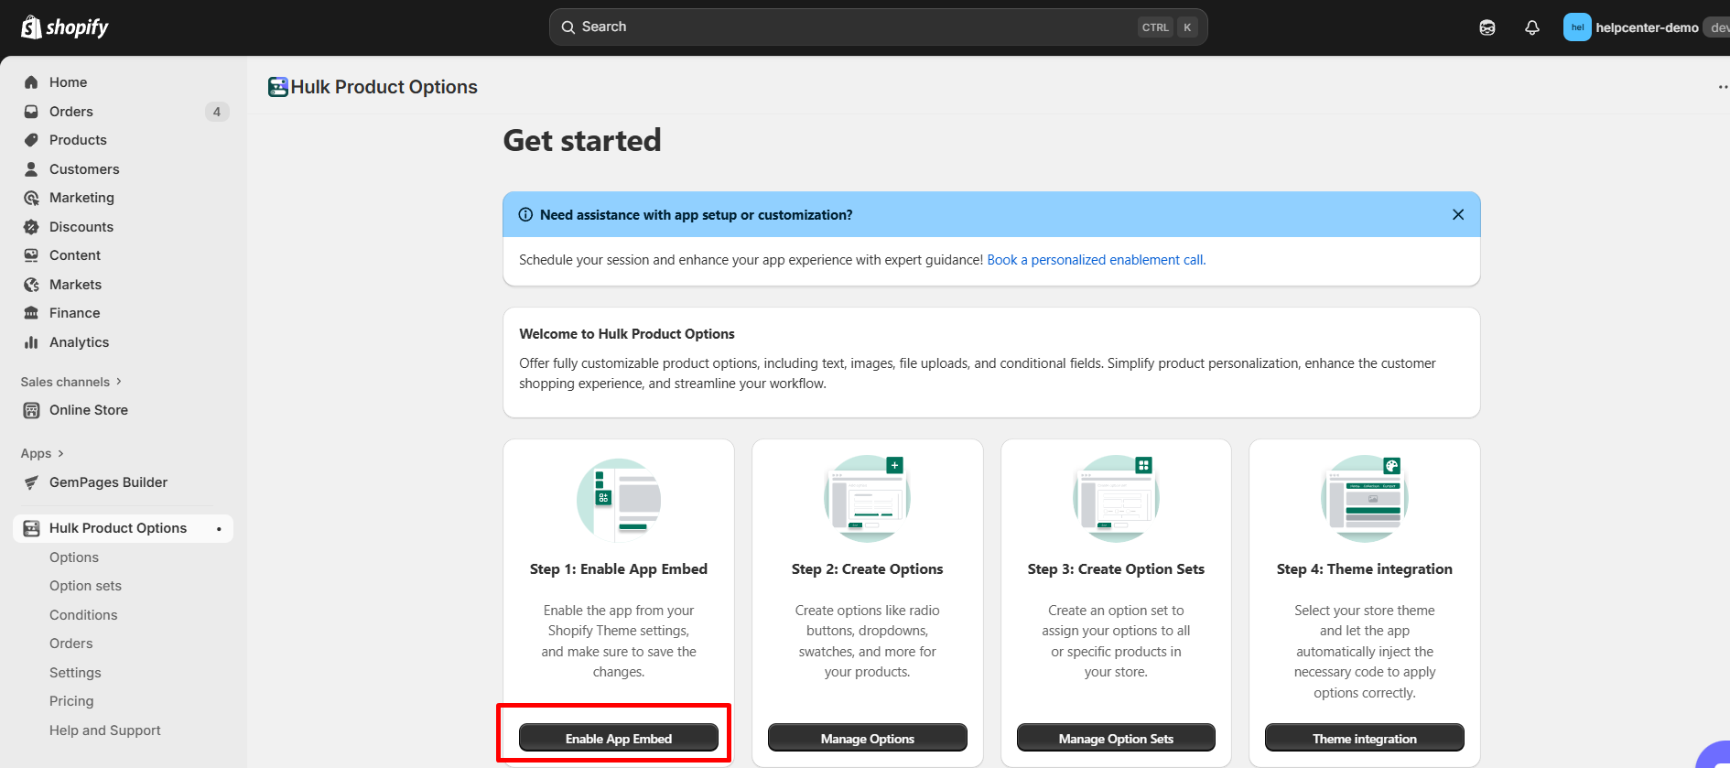Open the Pricing page
This screenshot has height=768, width=1730.
tap(71, 701)
